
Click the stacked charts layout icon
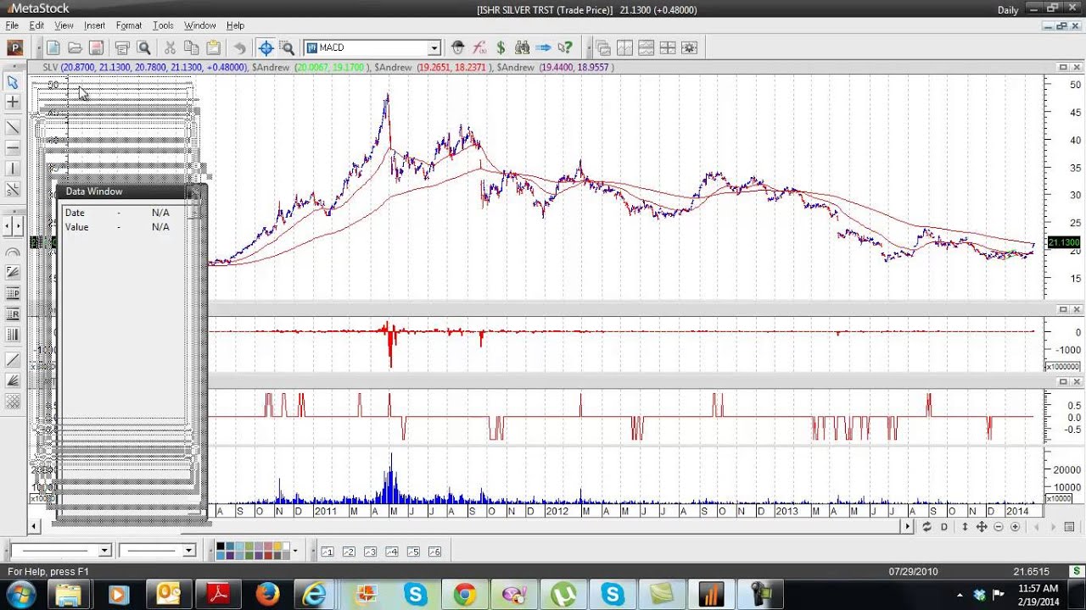tap(646, 48)
